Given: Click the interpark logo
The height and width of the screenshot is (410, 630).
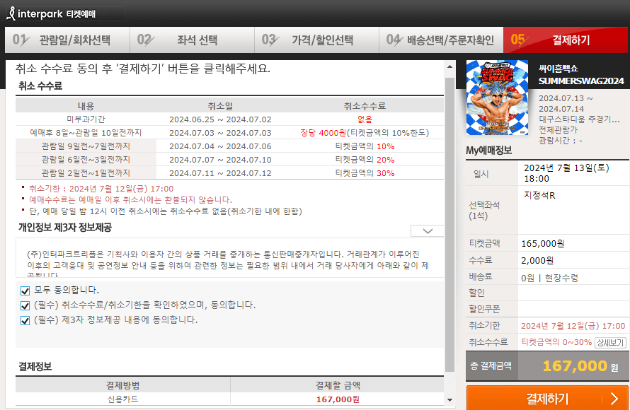Looking at the screenshot, I should (x=39, y=12).
